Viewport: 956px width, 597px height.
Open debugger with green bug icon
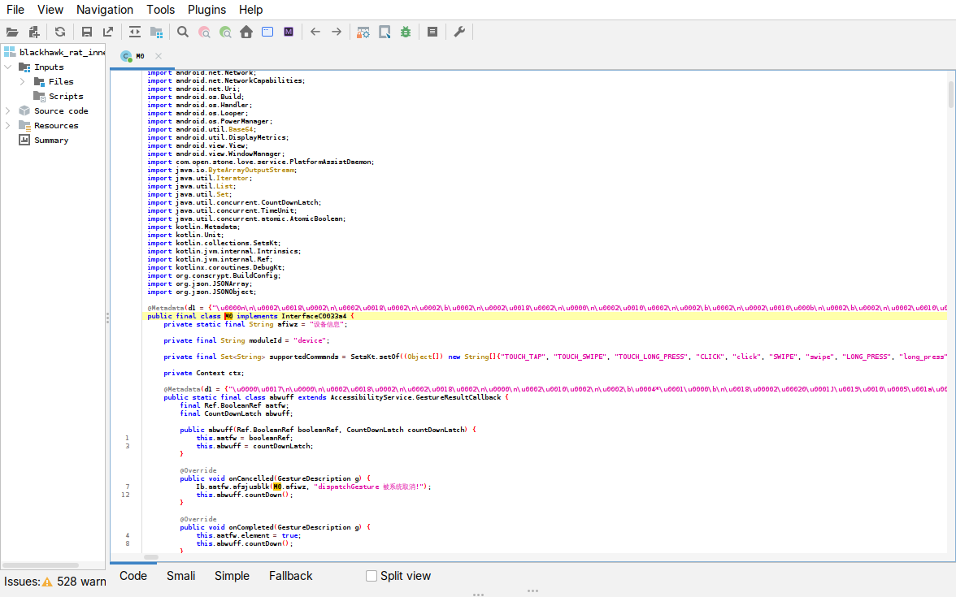pos(406,32)
